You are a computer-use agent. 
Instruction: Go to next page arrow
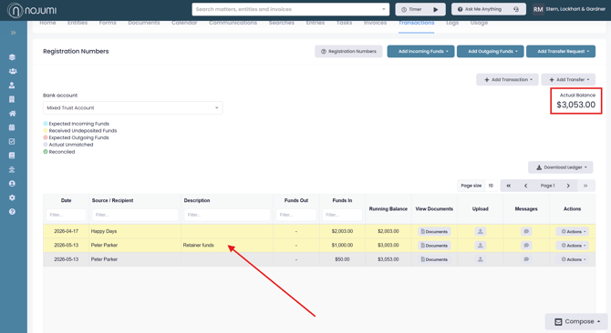(568, 186)
